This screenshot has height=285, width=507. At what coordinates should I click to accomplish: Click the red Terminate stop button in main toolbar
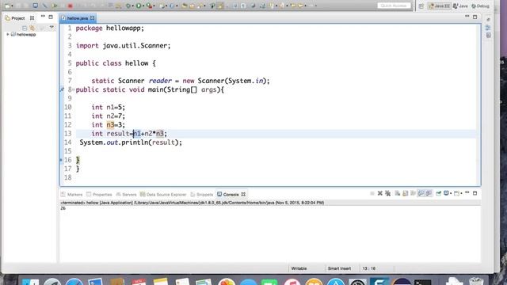tap(70, 6)
